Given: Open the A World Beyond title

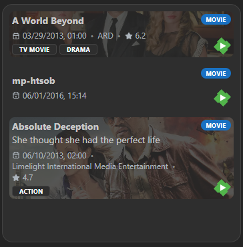Looking at the screenshot, I should coord(48,21).
